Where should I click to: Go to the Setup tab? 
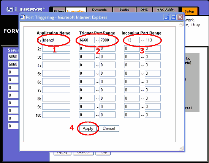click(189, 11)
